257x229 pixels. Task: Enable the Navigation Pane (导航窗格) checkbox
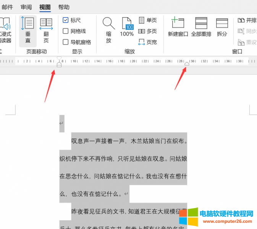point(66,42)
